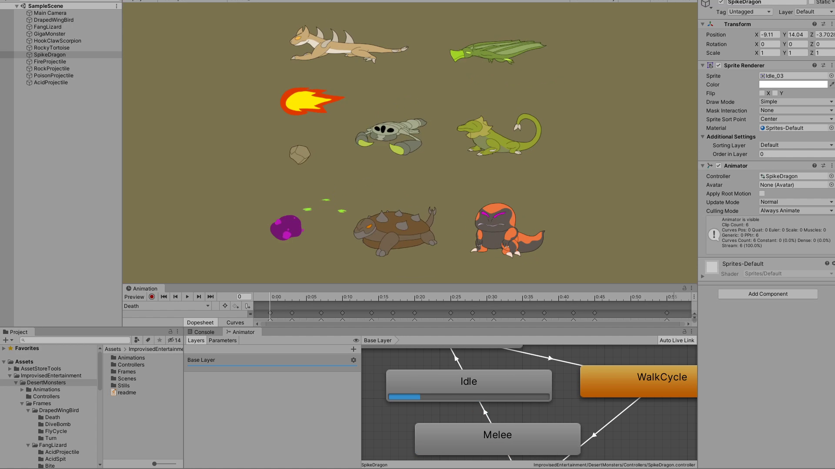Open Sorting Layer dropdown
The height and width of the screenshot is (469, 835).
(x=797, y=145)
